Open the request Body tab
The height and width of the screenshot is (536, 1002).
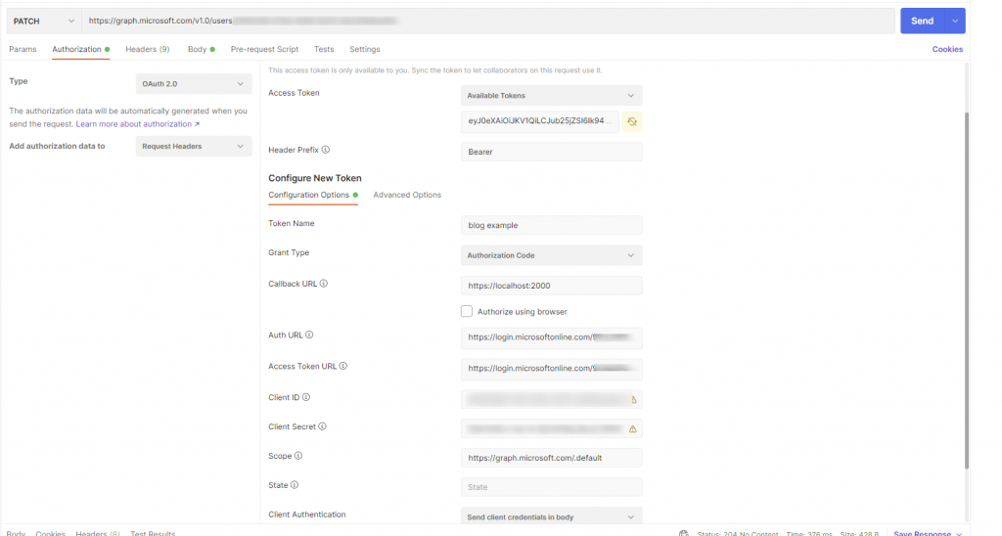(x=201, y=49)
